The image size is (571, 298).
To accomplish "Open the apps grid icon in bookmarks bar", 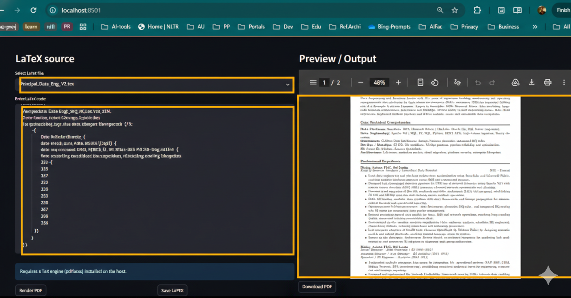I will (83, 27).
